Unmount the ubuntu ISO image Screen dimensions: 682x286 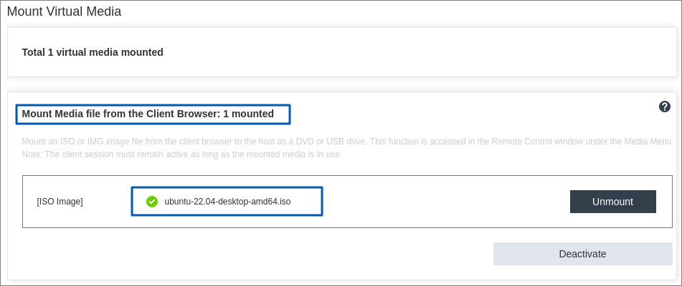pyautogui.click(x=613, y=202)
